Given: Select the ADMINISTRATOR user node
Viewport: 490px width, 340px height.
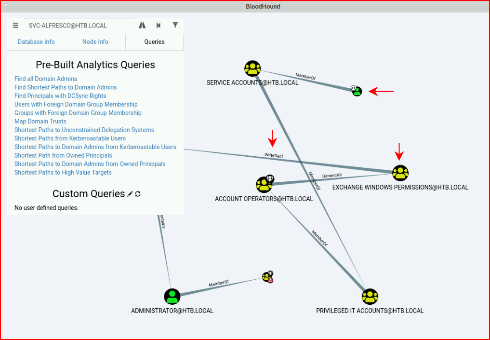Looking at the screenshot, I should pos(172,296).
